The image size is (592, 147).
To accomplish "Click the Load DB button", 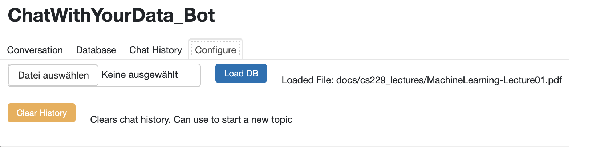I will pyautogui.click(x=241, y=73).
